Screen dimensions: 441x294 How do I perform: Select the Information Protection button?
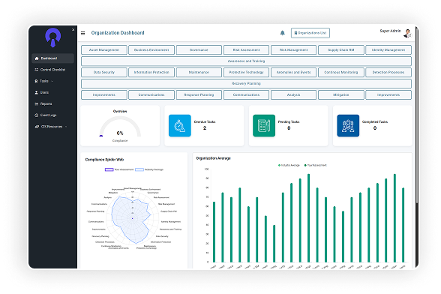[151, 72]
